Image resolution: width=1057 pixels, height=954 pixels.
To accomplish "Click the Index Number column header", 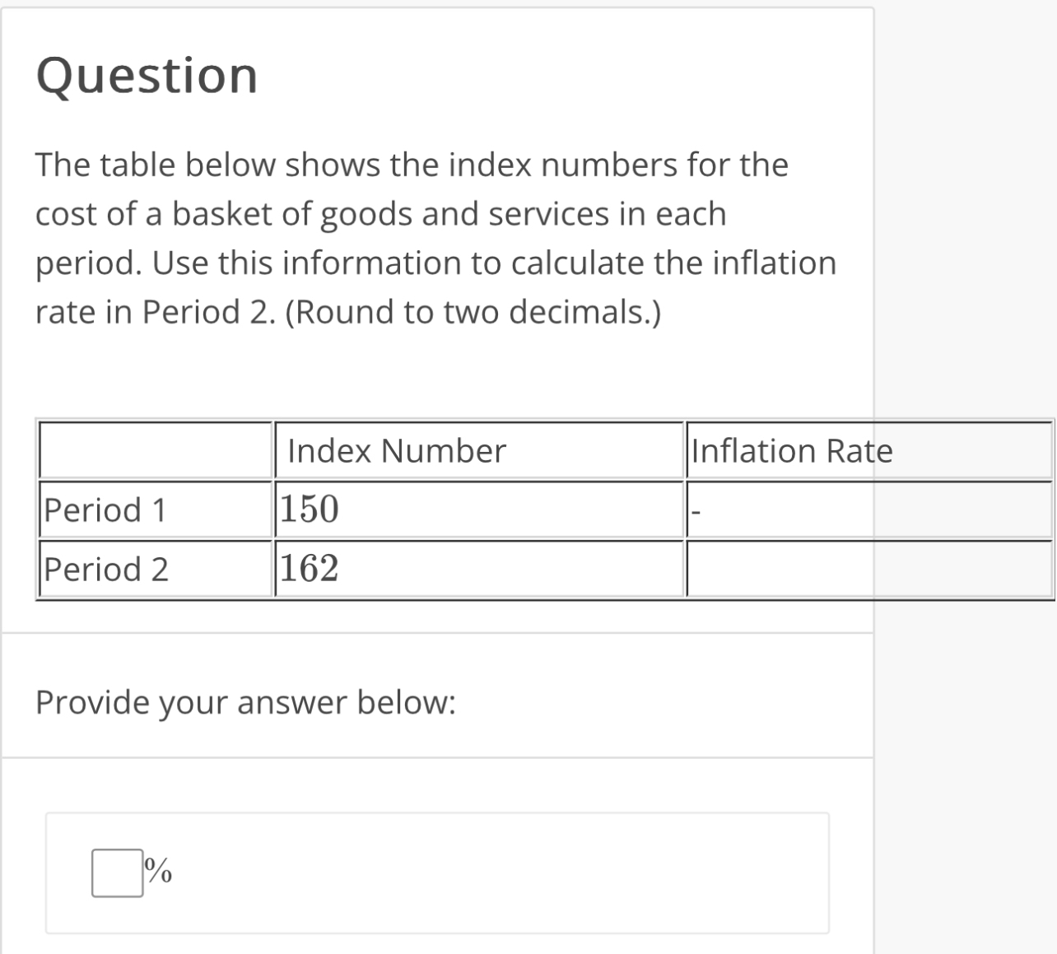I will [x=396, y=451].
